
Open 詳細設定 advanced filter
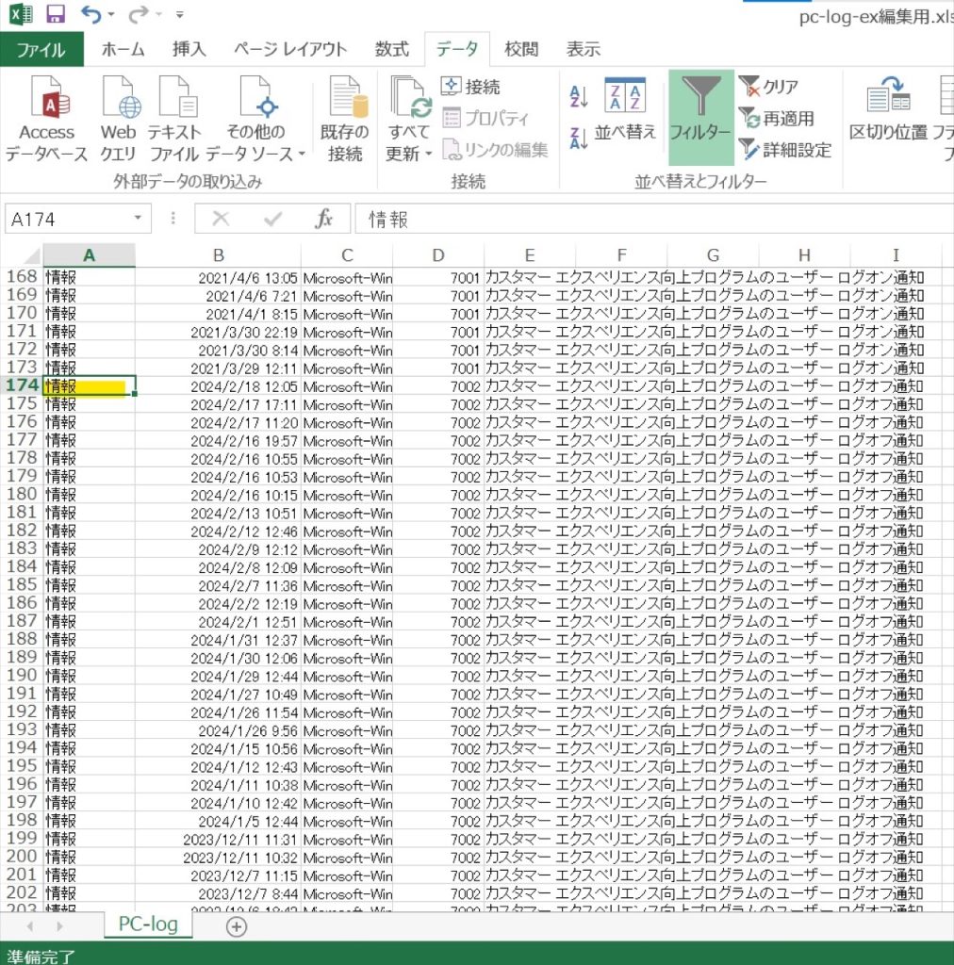pos(785,150)
